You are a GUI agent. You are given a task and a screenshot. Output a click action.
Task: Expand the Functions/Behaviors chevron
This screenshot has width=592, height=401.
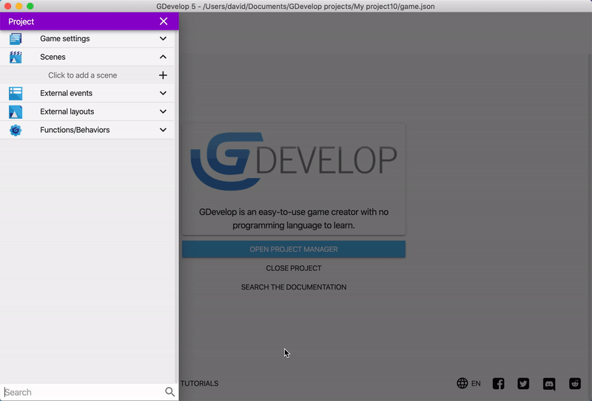point(163,130)
